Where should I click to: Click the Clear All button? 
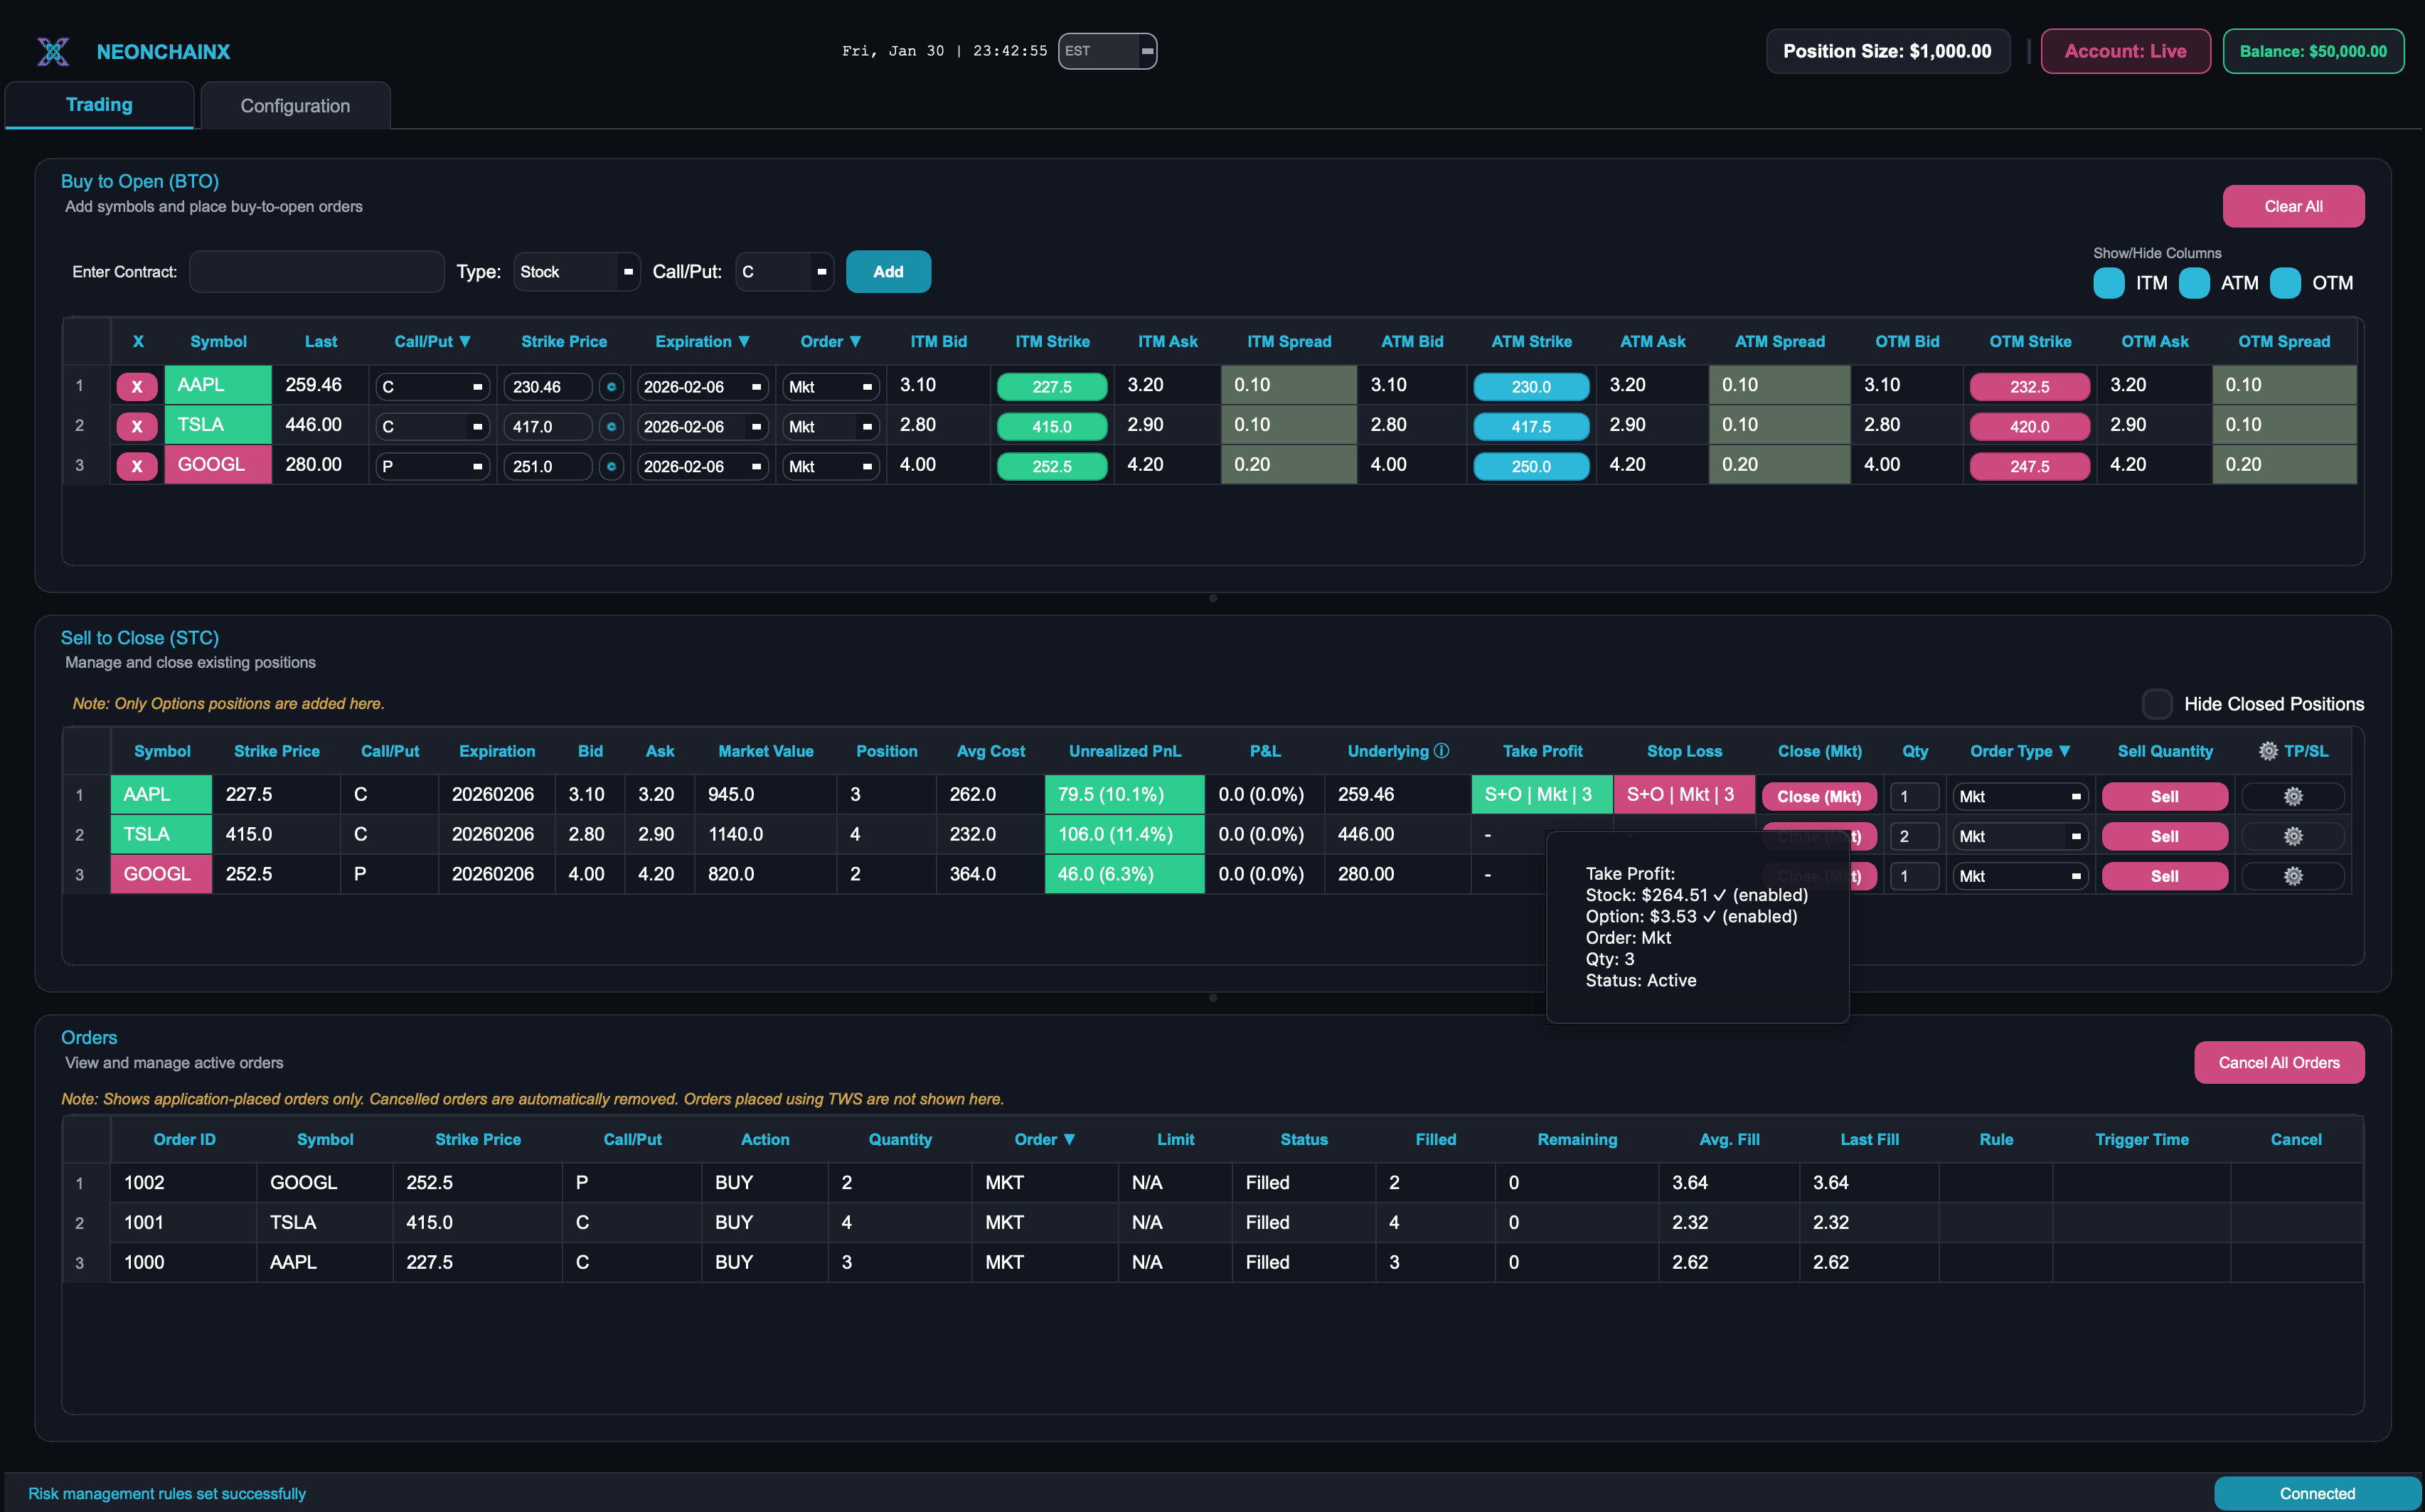(2293, 206)
